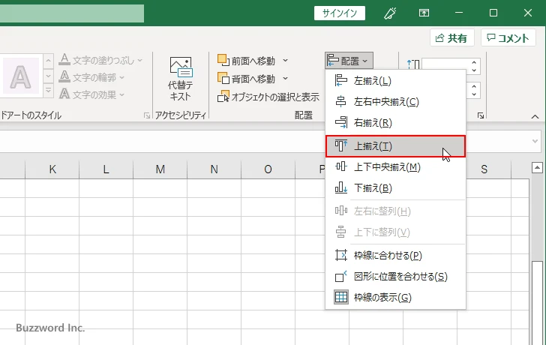This screenshot has width=546, height=345.
Task: Choose 左右中央揃え(C) center horizontally
Action: click(395, 102)
